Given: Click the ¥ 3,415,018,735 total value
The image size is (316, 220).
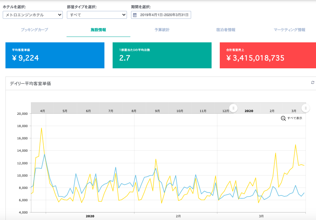Looking at the screenshot, I should click(255, 58).
